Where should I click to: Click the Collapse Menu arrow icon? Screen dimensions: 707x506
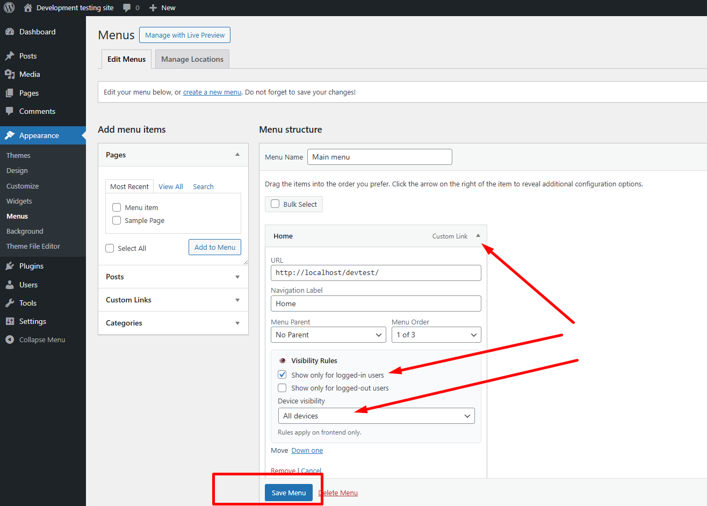click(10, 339)
